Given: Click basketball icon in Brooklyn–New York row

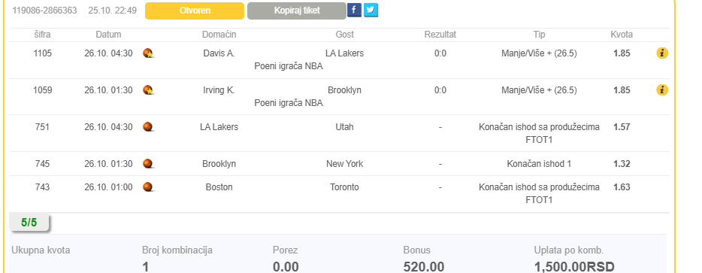Looking at the screenshot, I should pos(148,164).
